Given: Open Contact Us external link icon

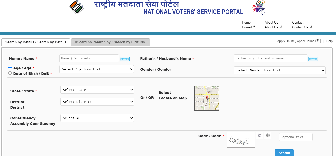Looking at the screenshot, I should (310, 27).
